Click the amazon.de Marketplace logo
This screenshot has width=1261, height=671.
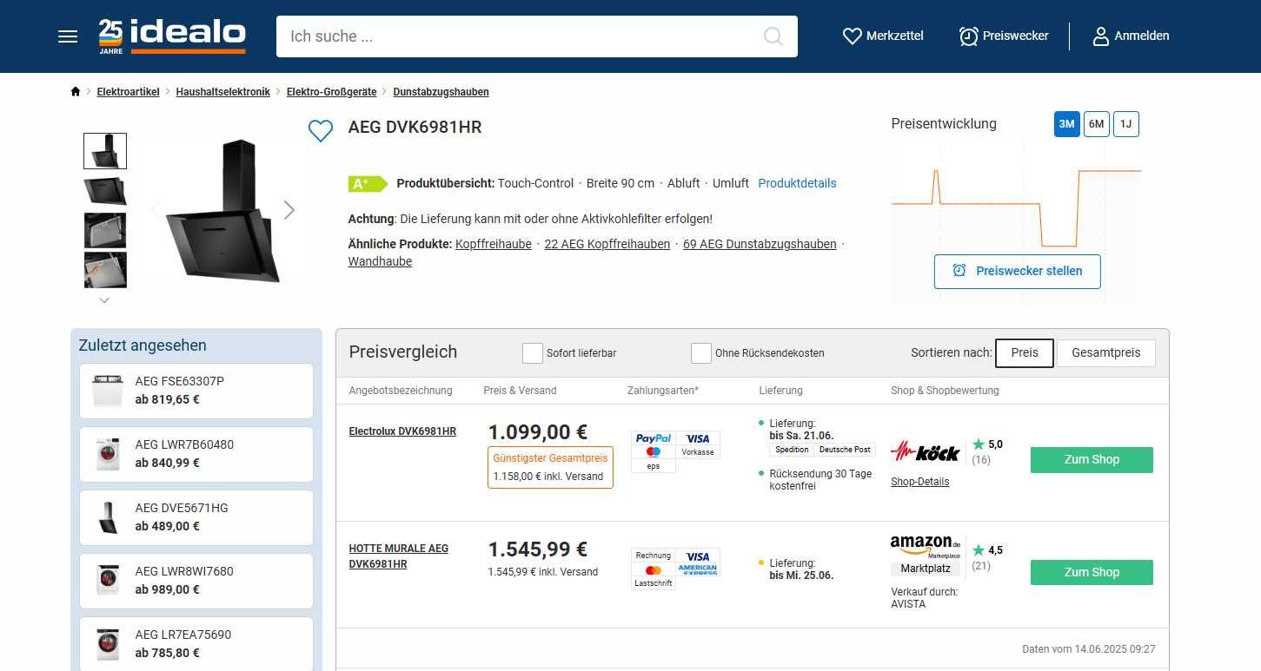(926, 546)
